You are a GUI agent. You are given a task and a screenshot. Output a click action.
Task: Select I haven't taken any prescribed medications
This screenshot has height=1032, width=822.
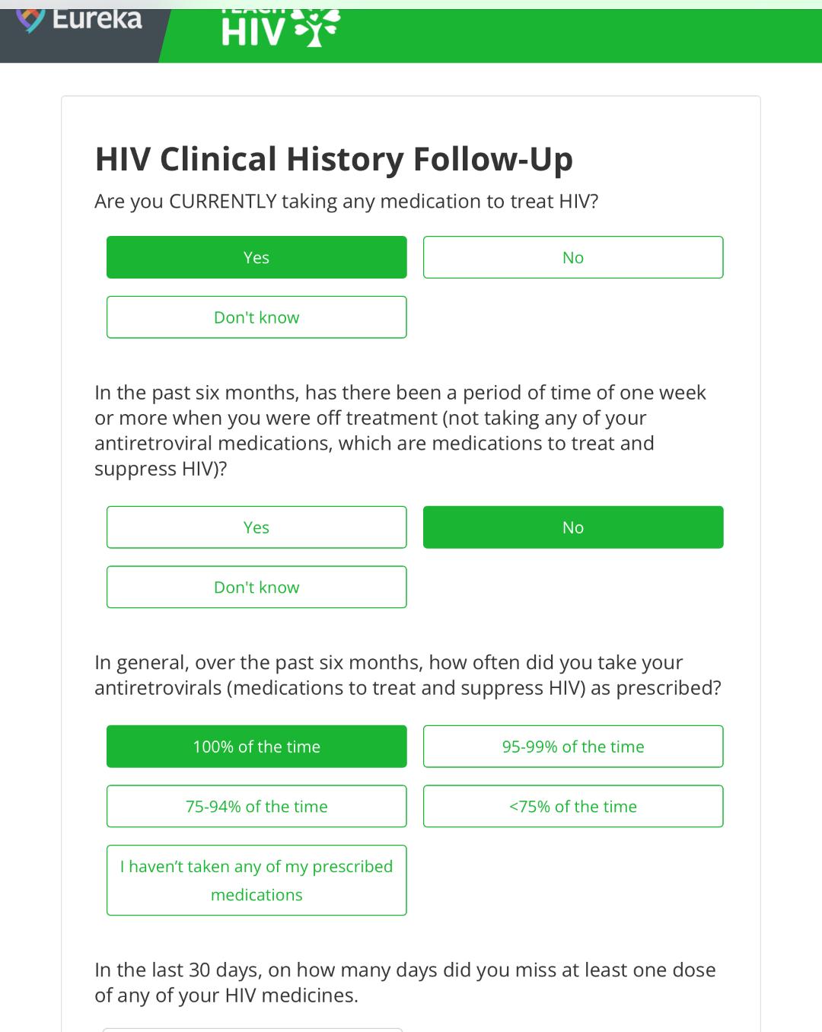pyautogui.click(x=256, y=881)
